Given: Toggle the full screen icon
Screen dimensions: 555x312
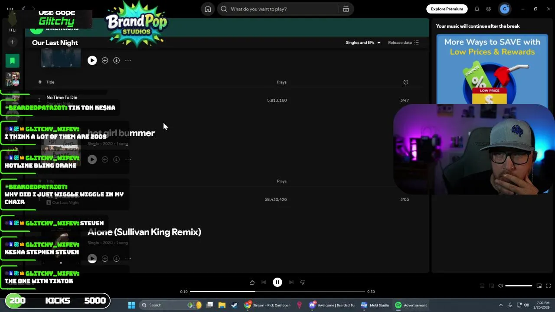Looking at the screenshot, I should (x=548, y=286).
